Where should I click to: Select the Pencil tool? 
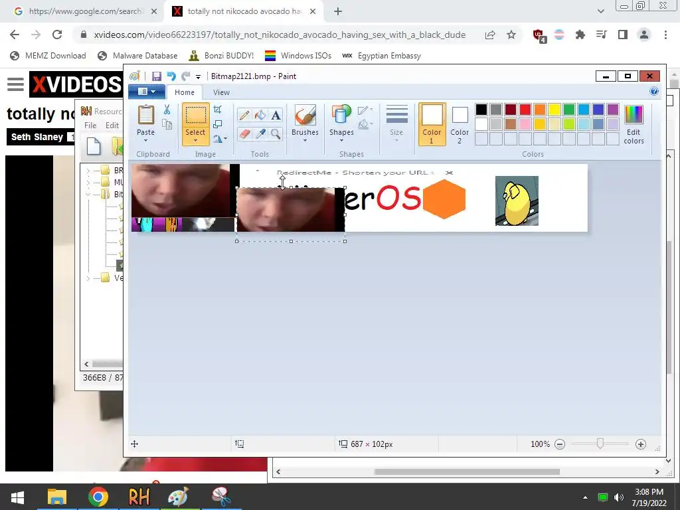pos(244,115)
